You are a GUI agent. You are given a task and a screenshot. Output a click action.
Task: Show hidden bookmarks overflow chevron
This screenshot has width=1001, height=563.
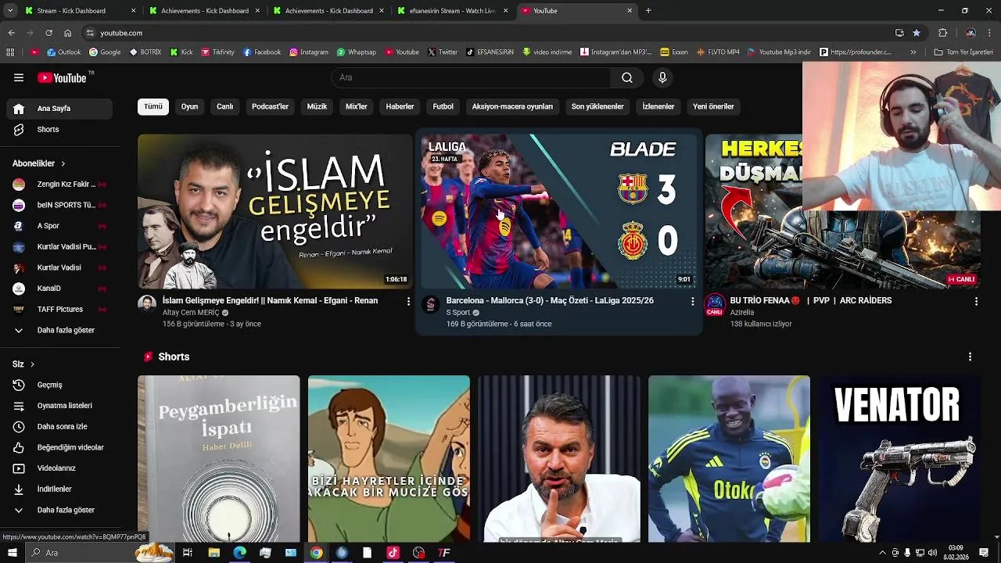913,52
